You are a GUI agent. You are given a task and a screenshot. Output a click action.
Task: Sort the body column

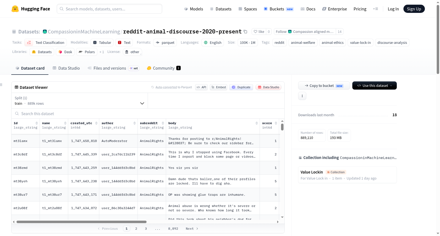257,123
